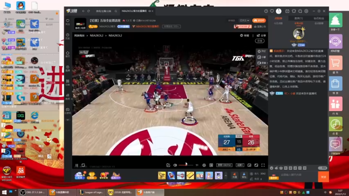Reload page with top bar refresh icon

[x=89, y=11]
